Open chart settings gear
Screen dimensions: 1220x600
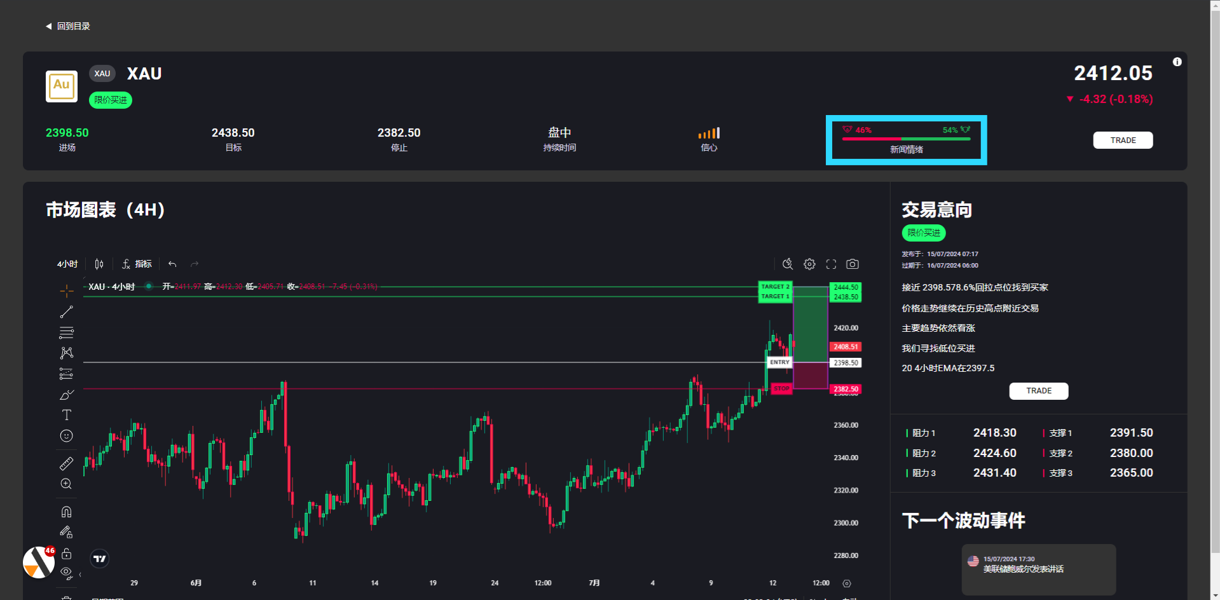pyautogui.click(x=809, y=264)
